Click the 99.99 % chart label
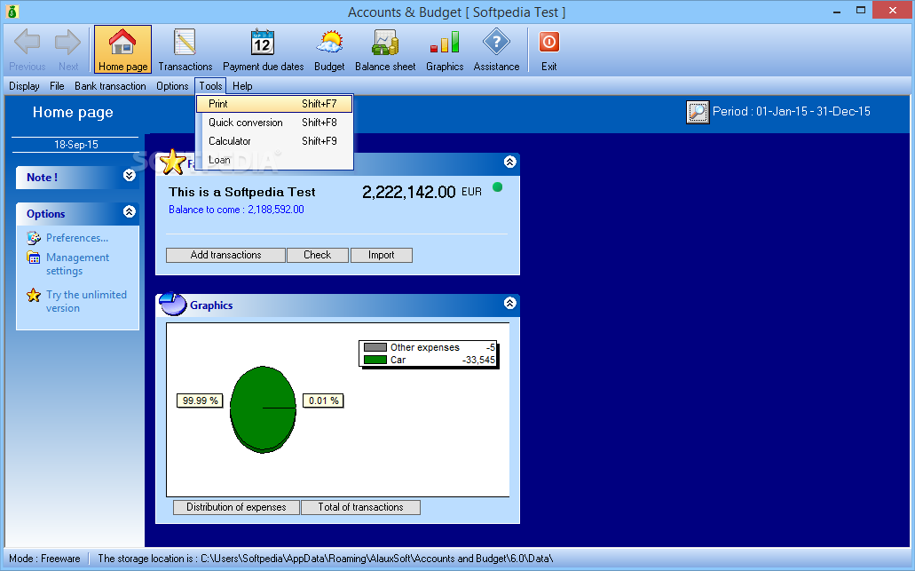This screenshot has width=915, height=571. click(201, 400)
